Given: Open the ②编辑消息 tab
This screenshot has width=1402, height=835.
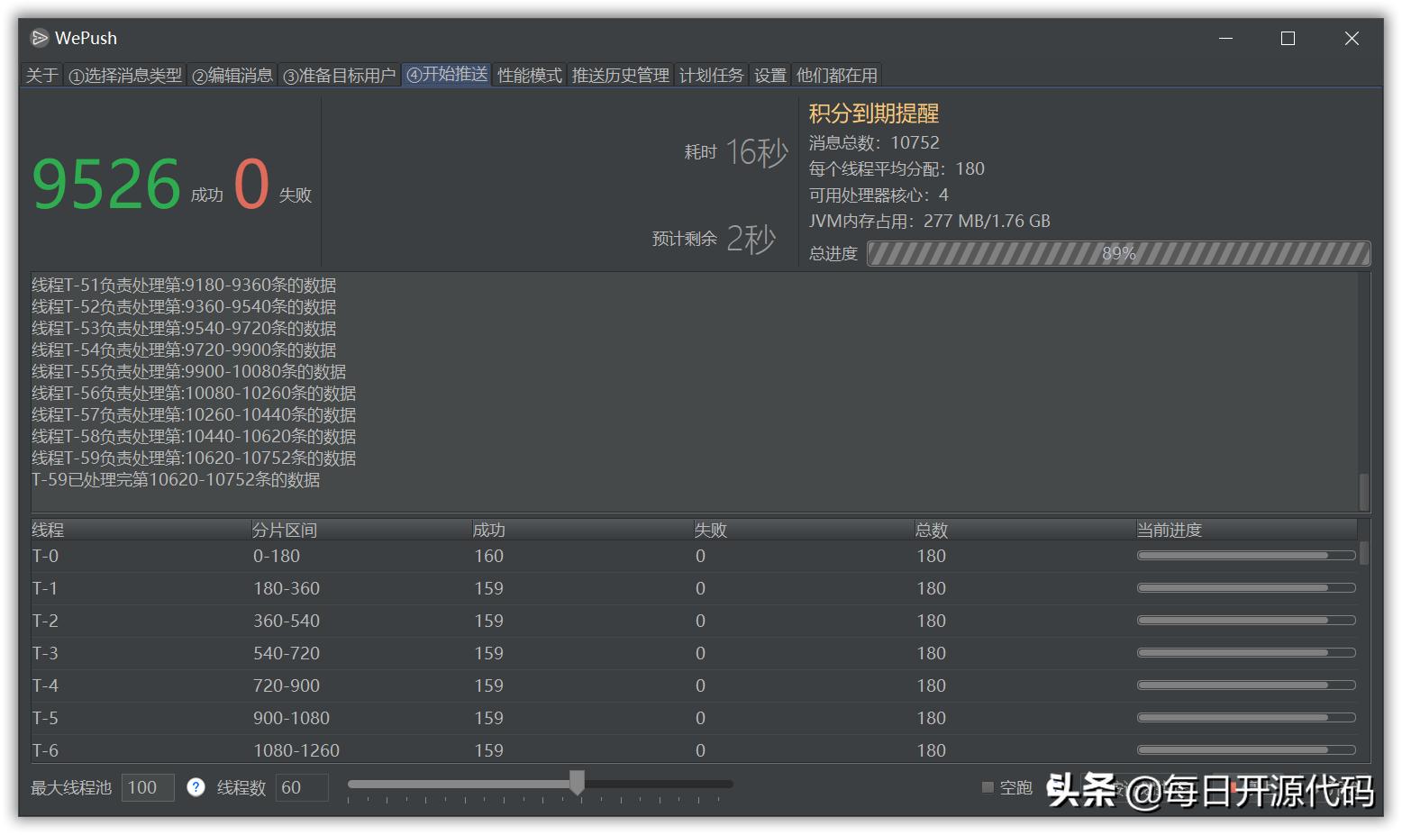Looking at the screenshot, I should coord(232,75).
